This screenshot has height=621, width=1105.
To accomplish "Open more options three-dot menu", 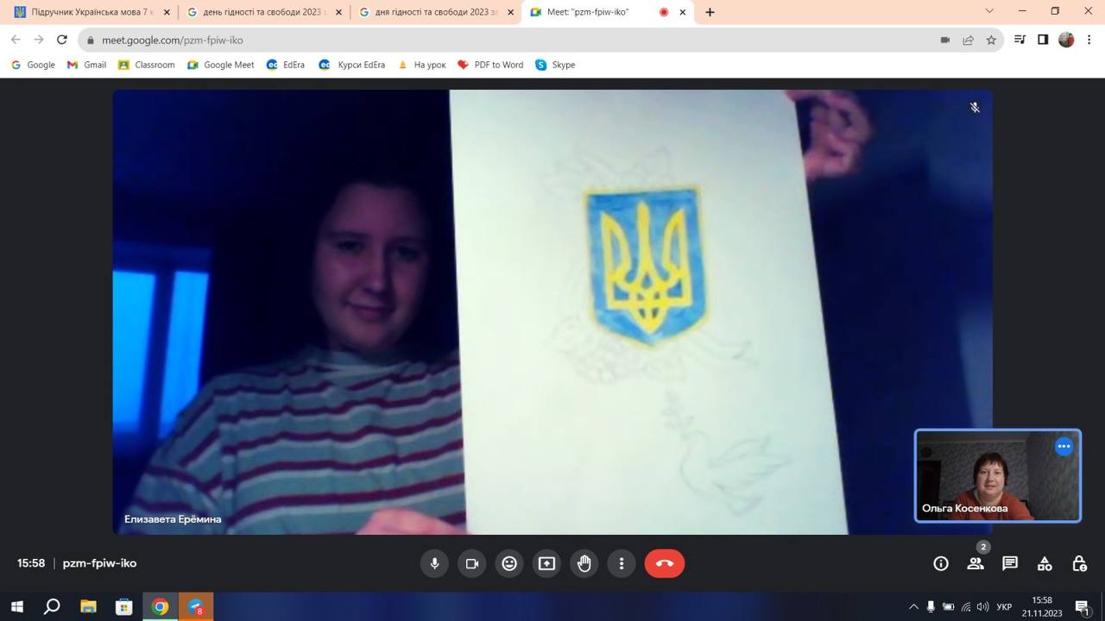I will pyautogui.click(x=622, y=563).
